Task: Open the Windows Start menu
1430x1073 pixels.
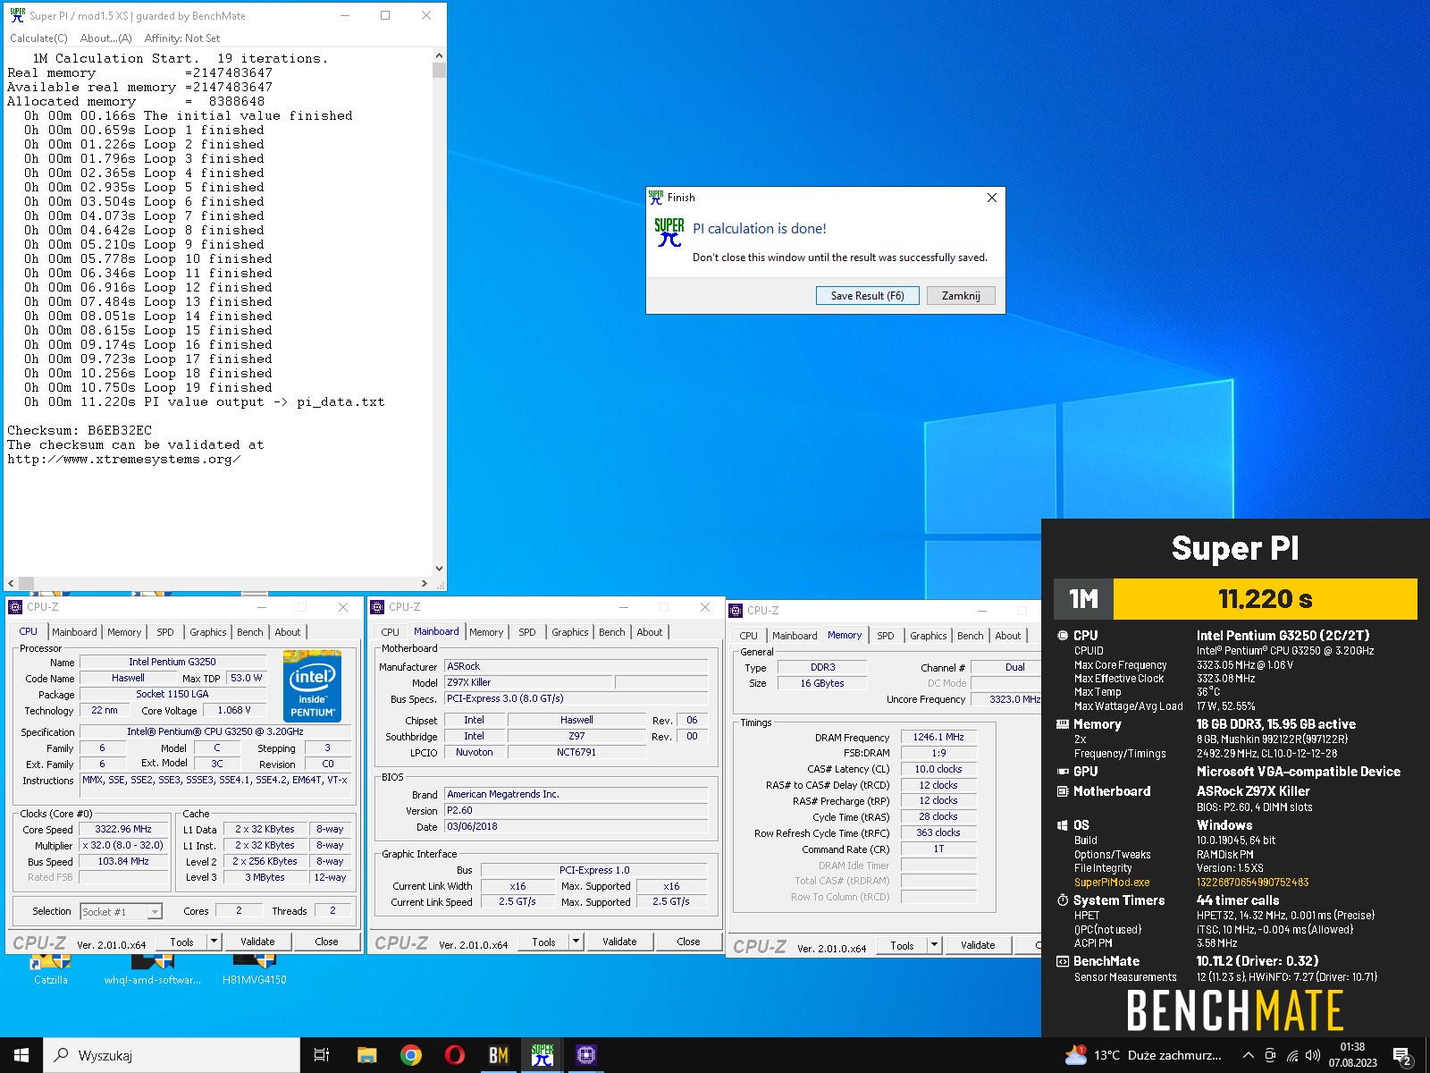Action: [21, 1055]
